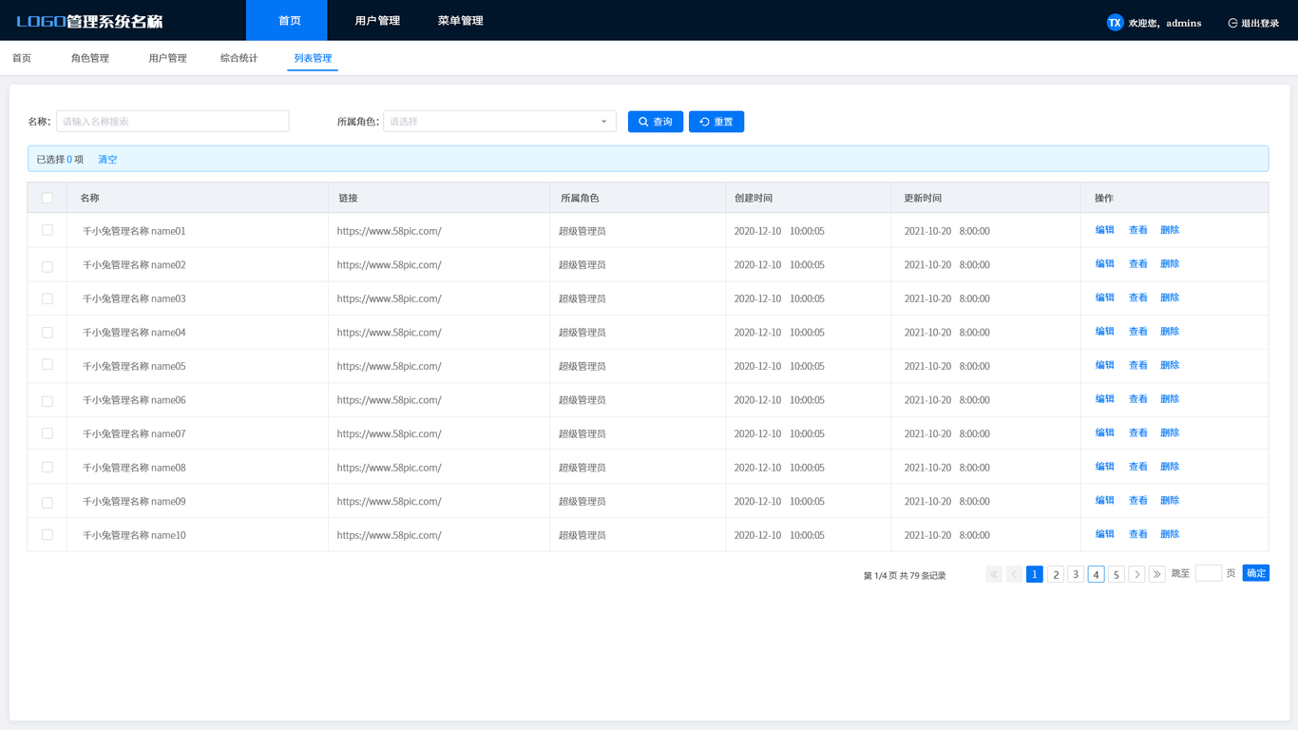Go to page 4

[1096, 574]
